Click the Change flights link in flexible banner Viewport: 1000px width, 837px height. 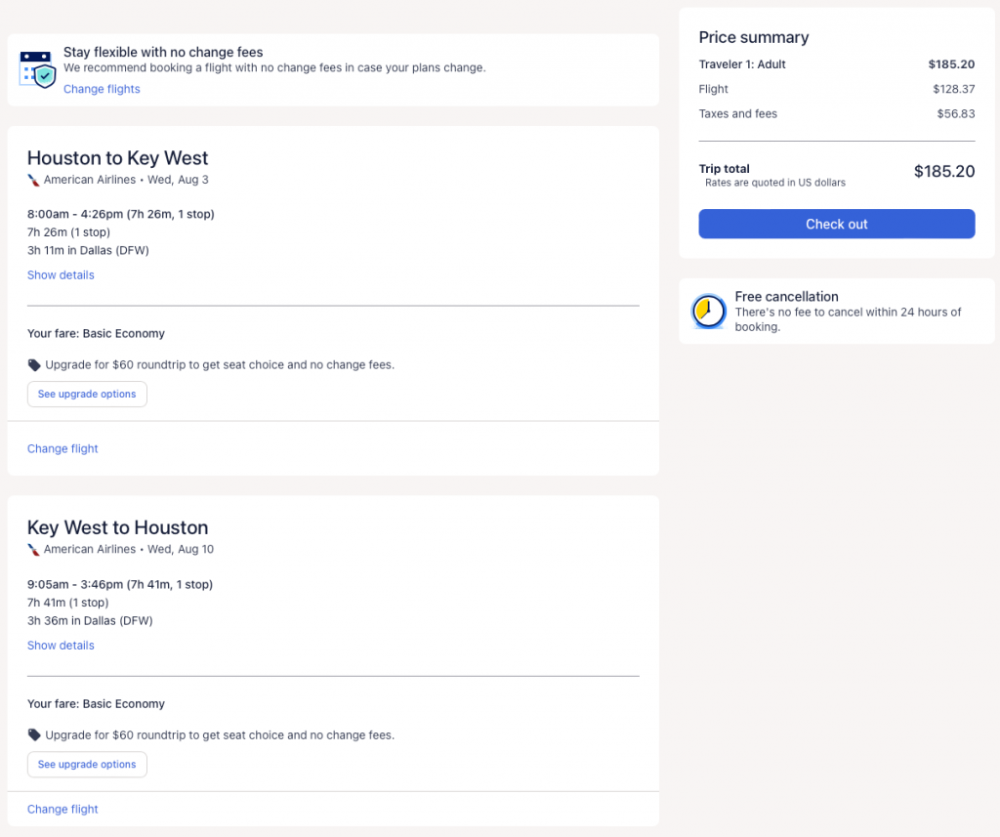pos(102,89)
